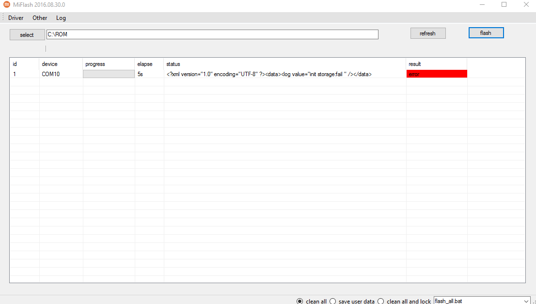Click the row id 1 cell
This screenshot has height=304, width=536.
[24, 74]
